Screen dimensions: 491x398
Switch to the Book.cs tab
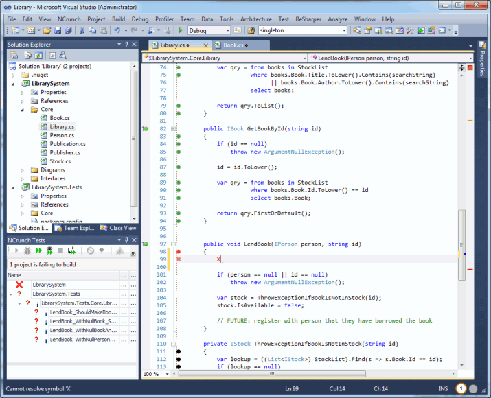232,45
